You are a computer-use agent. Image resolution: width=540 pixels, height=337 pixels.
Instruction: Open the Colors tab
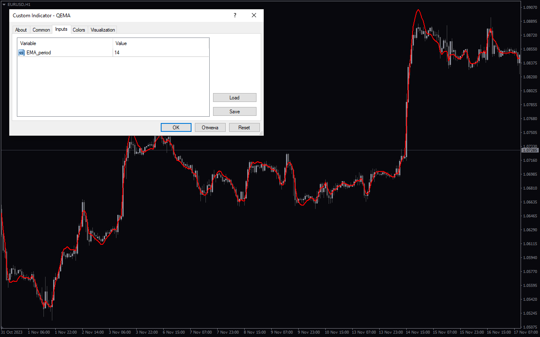coord(79,30)
